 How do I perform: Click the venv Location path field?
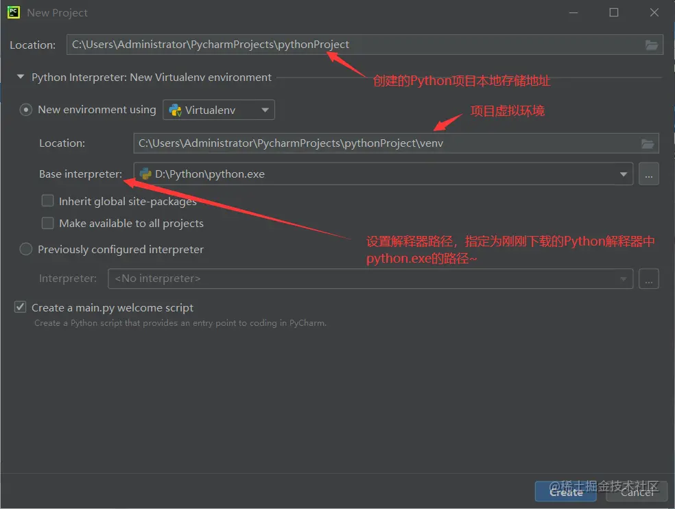click(396, 143)
